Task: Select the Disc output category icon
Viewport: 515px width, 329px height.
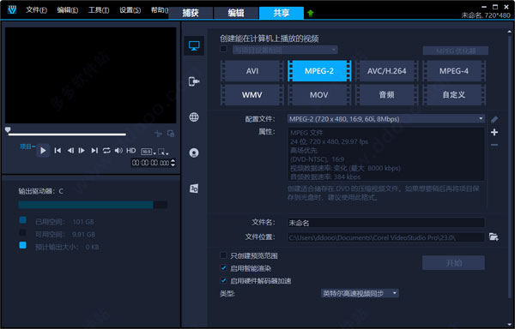Action: tap(194, 153)
